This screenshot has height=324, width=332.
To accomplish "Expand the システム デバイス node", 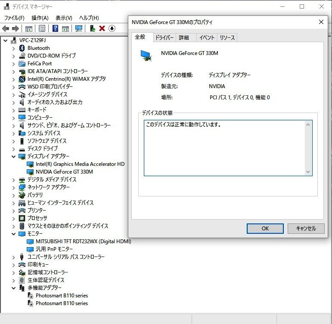I will tap(14, 134).
